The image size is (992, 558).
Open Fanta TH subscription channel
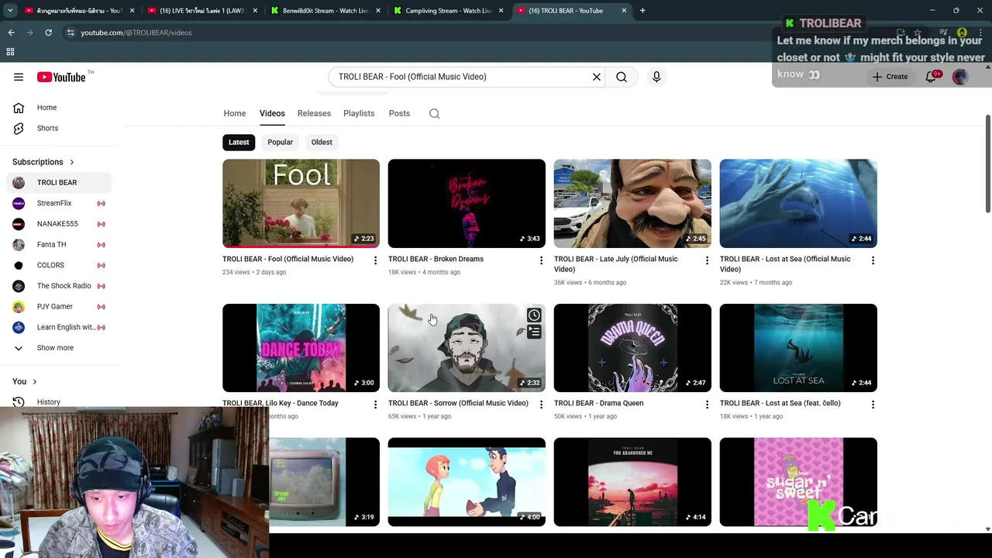(59, 244)
